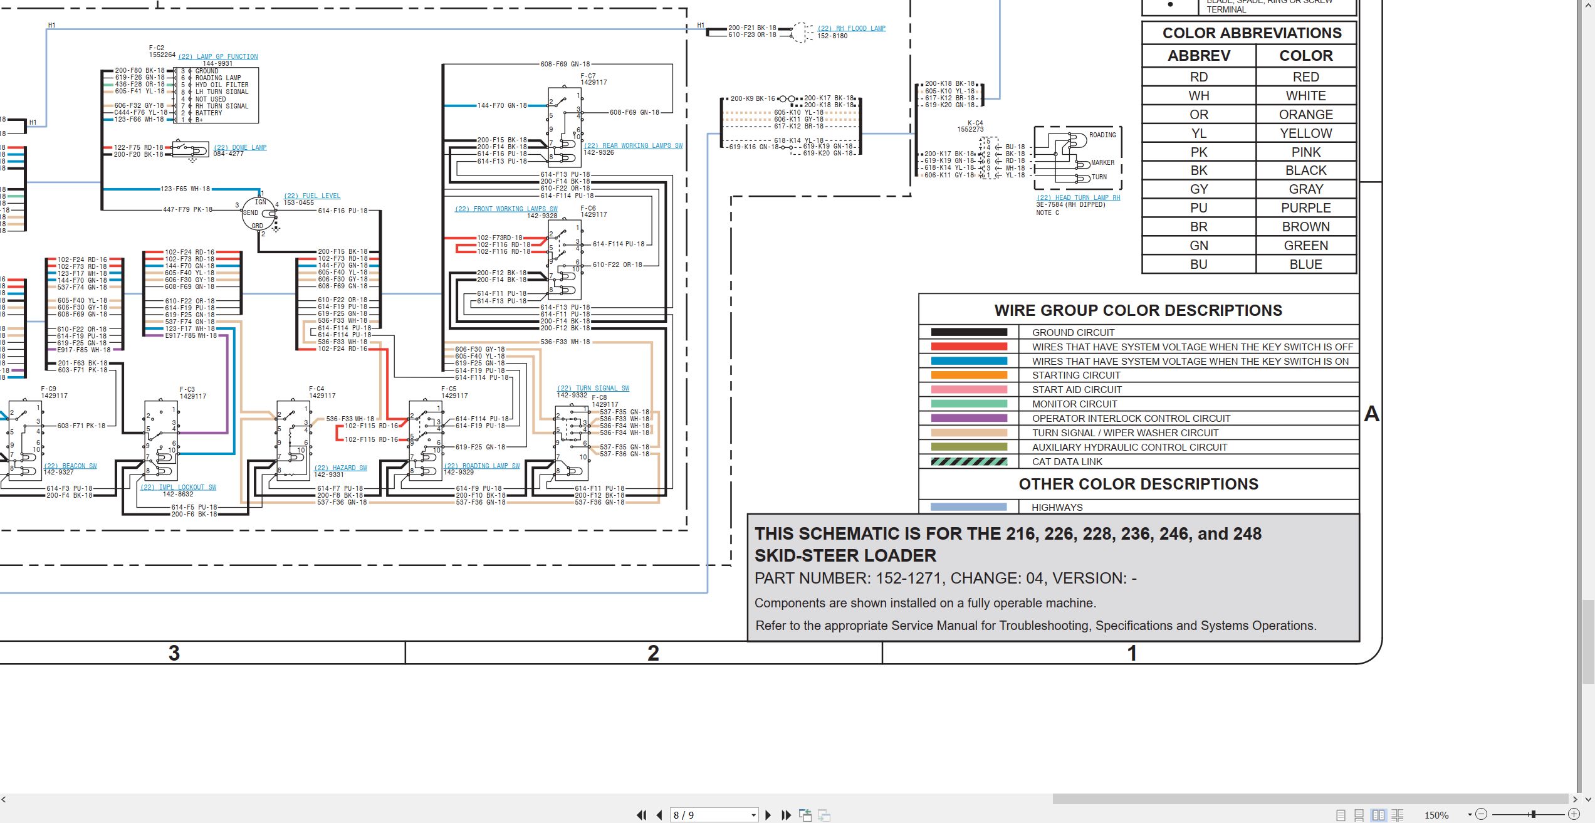Open the RH FLOOD LAMP link
Viewport: 1595px width, 823px height.
851,28
